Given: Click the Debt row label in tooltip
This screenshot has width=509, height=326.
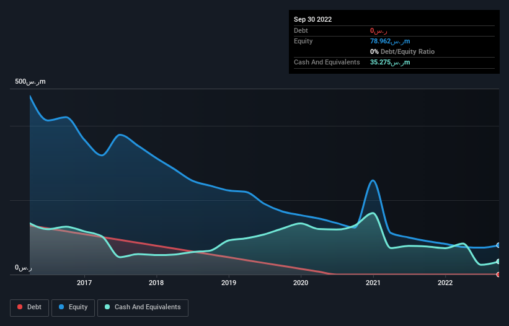Looking at the screenshot, I should (x=301, y=30).
